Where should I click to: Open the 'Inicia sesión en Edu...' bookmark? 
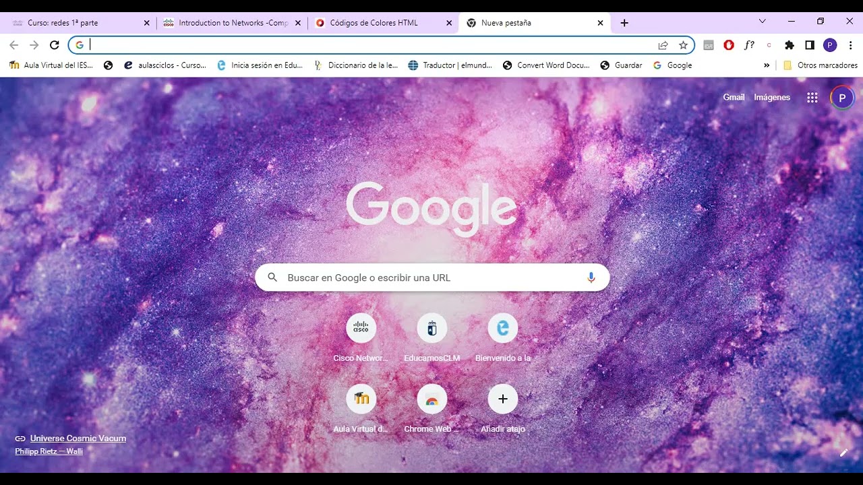[x=260, y=65]
